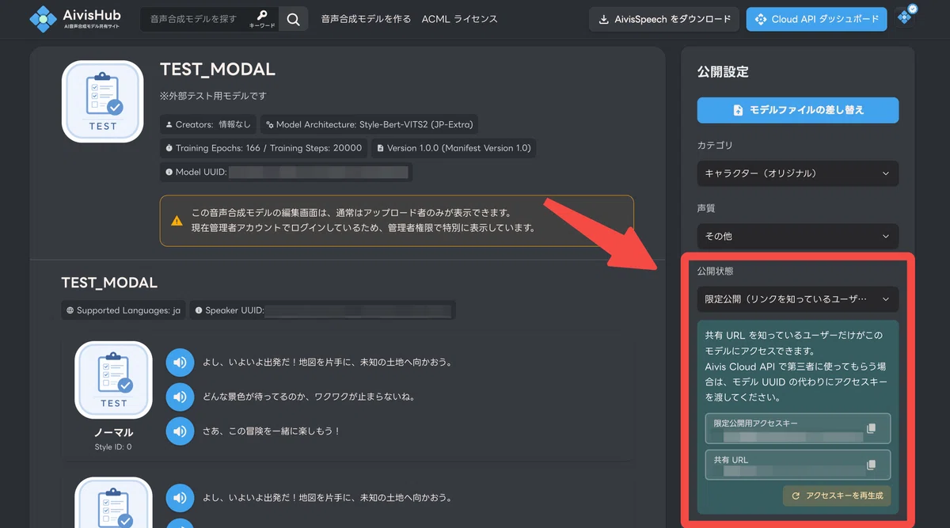
Task: Play the first sample 'よし、いよいよ出発だ'
Action: coord(180,363)
